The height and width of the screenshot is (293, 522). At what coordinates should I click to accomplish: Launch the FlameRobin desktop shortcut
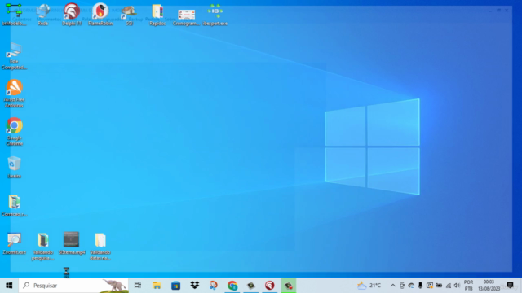100,15
